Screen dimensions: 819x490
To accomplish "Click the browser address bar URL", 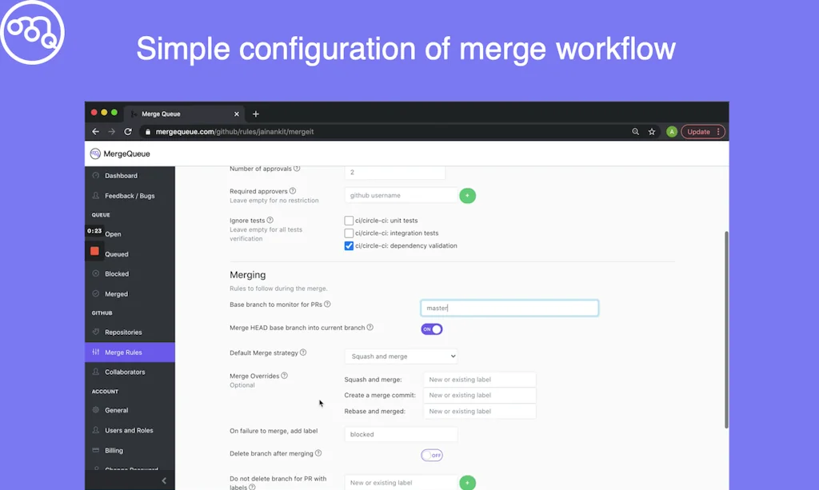I will (234, 132).
